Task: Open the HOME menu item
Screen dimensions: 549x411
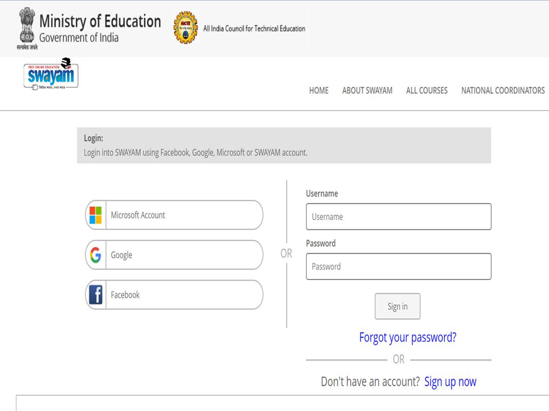Action: (x=319, y=90)
